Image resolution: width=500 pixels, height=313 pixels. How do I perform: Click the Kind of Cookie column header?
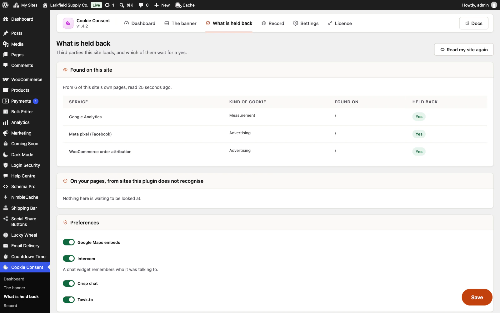(247, 102)
